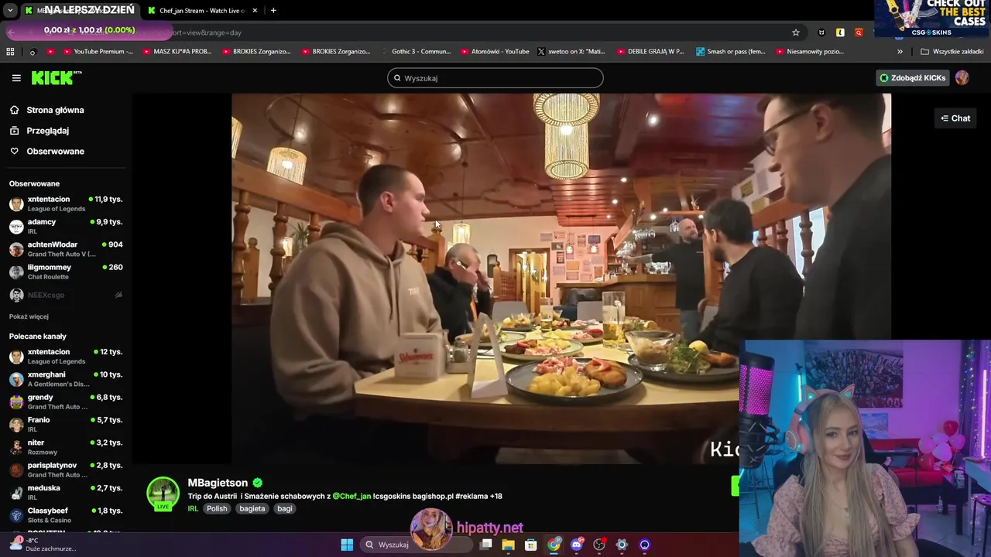Open recommended channel grendy

click(65, 402)
